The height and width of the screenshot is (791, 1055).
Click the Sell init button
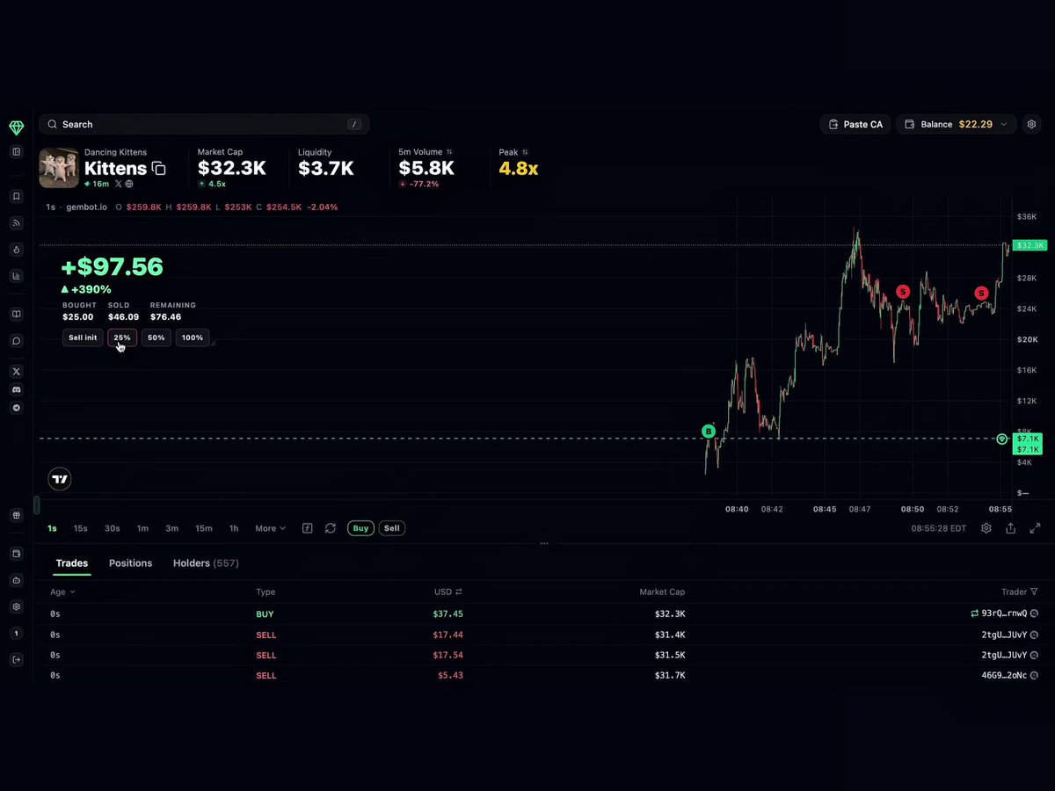click(x=83, y=337)
